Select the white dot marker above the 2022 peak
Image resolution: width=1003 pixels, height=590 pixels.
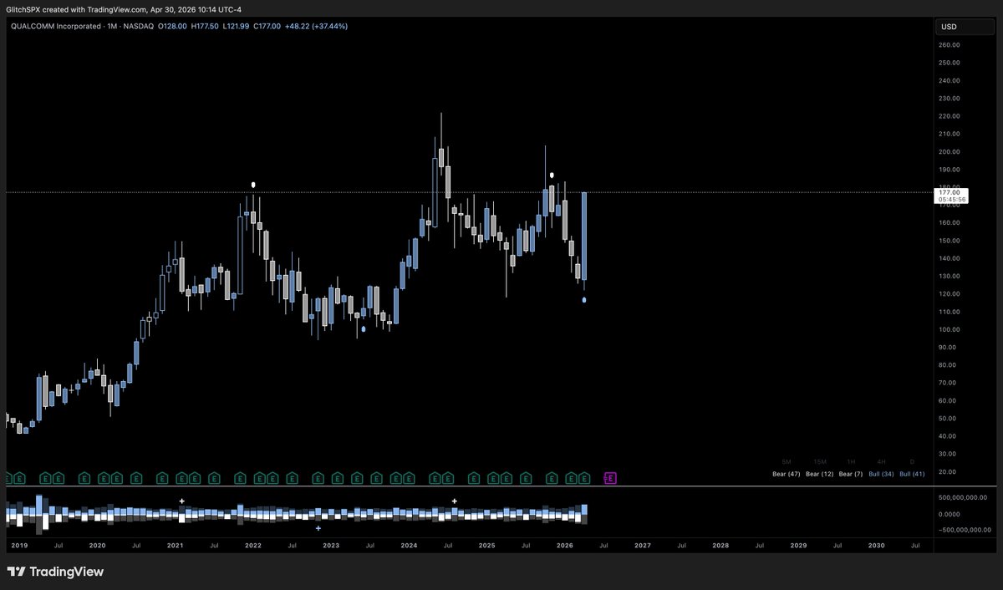(x=252, y=184)
